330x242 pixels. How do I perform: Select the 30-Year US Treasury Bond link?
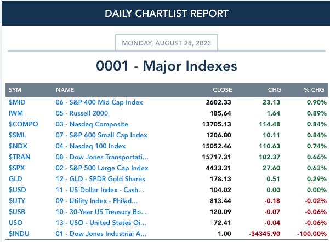[x=101, y=212]
